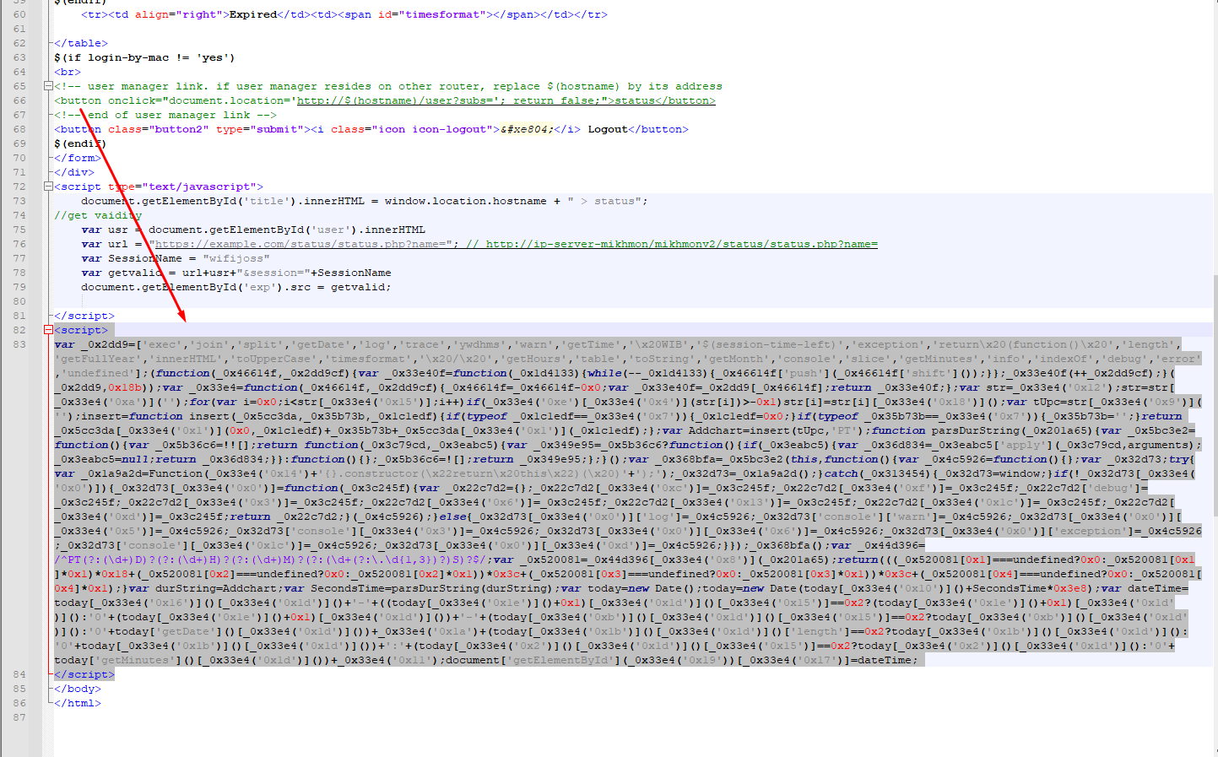Select line number 87 in the margin
This screenshot has width=1218, height=757.
19,717
